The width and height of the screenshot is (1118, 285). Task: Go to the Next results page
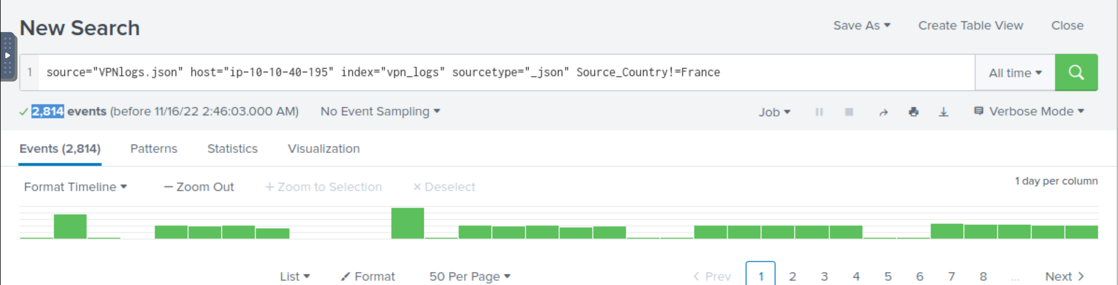pyautogui.click(x=1065, y=276)
